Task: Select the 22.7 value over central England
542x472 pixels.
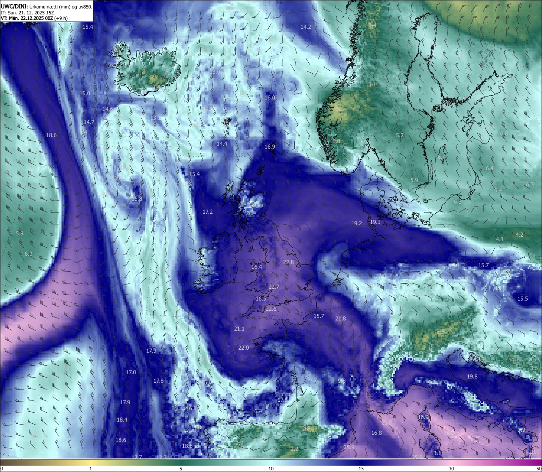Action: [274, 287]
